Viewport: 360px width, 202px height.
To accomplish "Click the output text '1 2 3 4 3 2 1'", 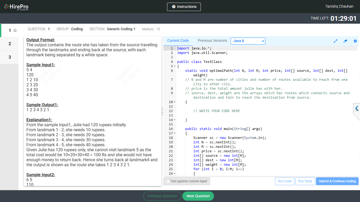I will coord(38,110).
